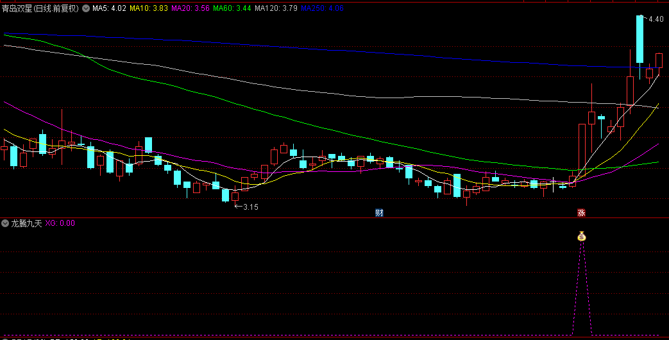Image resolution: width=669 pixels, height=340 pixels.
Task: Expand the main chart indicator dropdown arrow
Action: pos(86,8)
